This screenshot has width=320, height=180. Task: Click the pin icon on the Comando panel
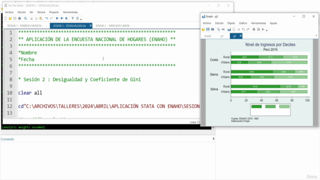[213, 139]
